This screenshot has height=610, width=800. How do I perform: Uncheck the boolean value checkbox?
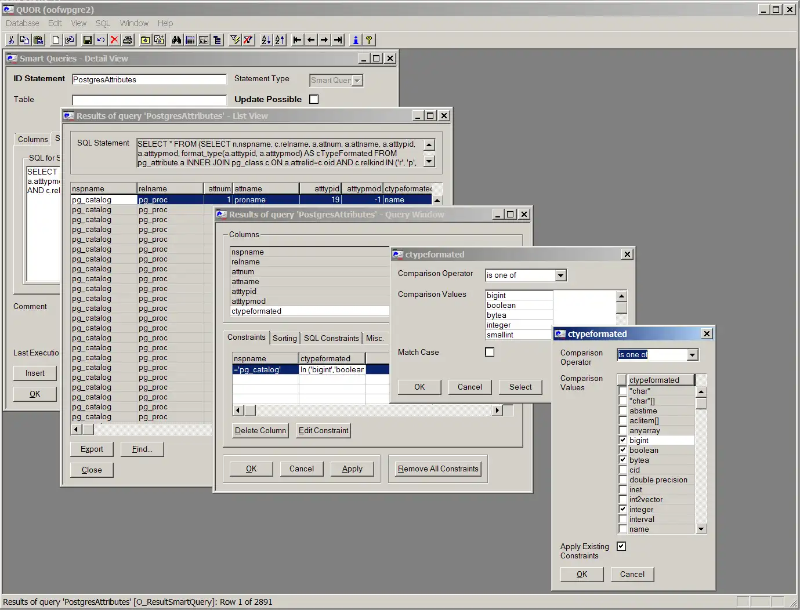point(622,450)
